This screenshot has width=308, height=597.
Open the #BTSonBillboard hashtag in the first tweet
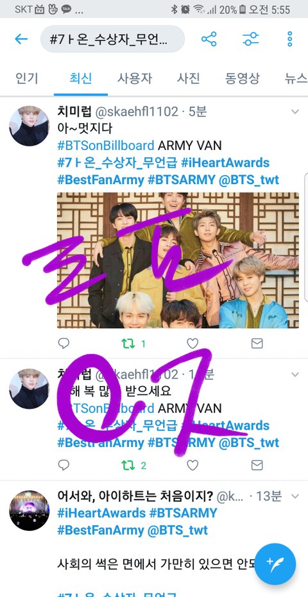click(106, 145)
